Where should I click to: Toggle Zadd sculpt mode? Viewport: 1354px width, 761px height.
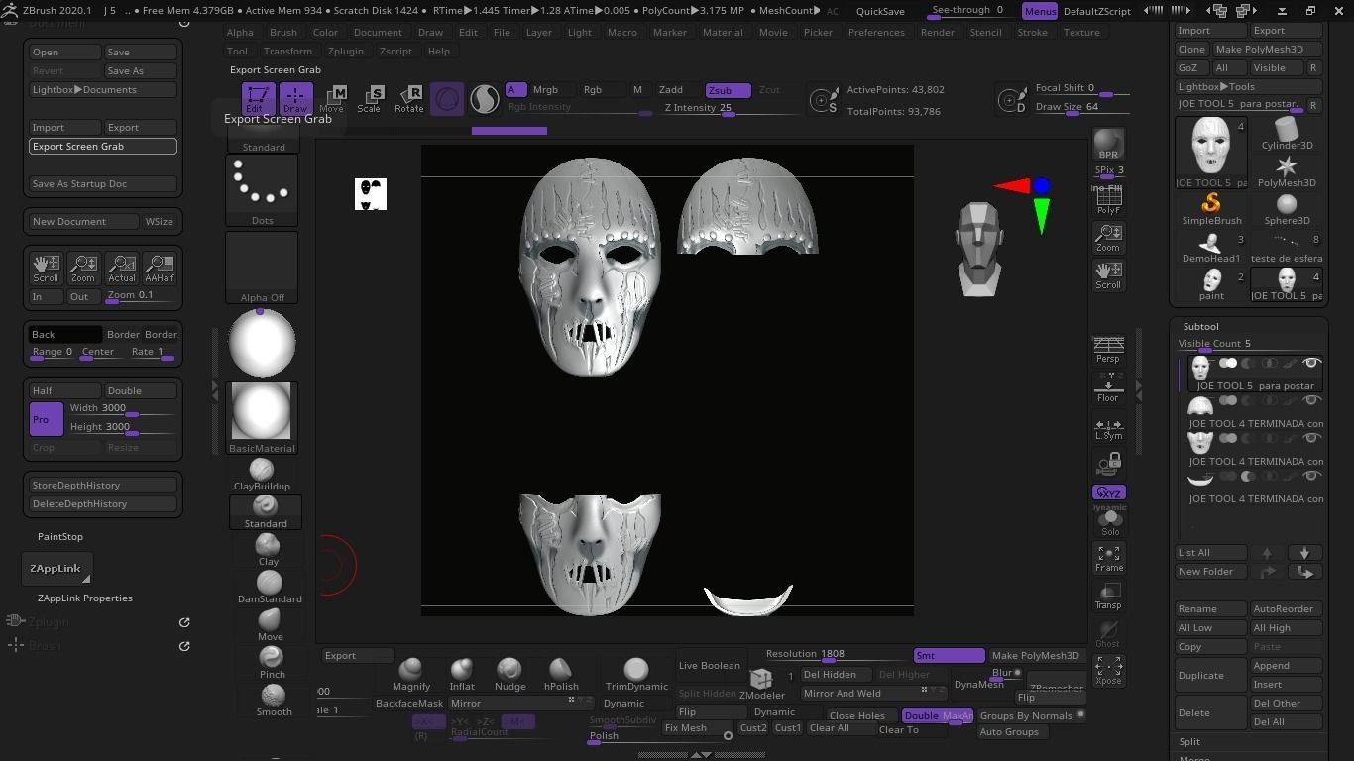pos(671,90)
